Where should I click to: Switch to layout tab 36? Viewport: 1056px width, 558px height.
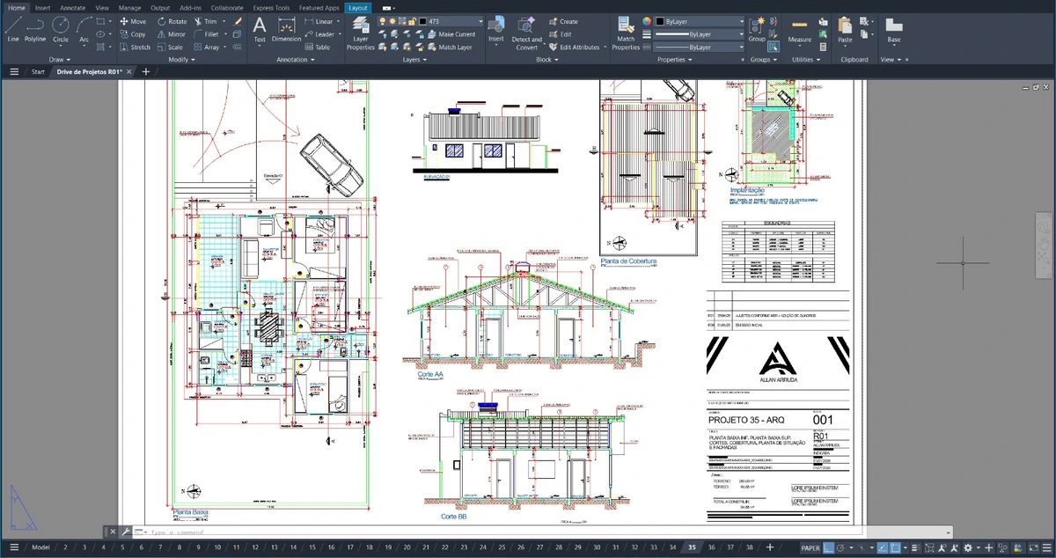click(711, 547)
